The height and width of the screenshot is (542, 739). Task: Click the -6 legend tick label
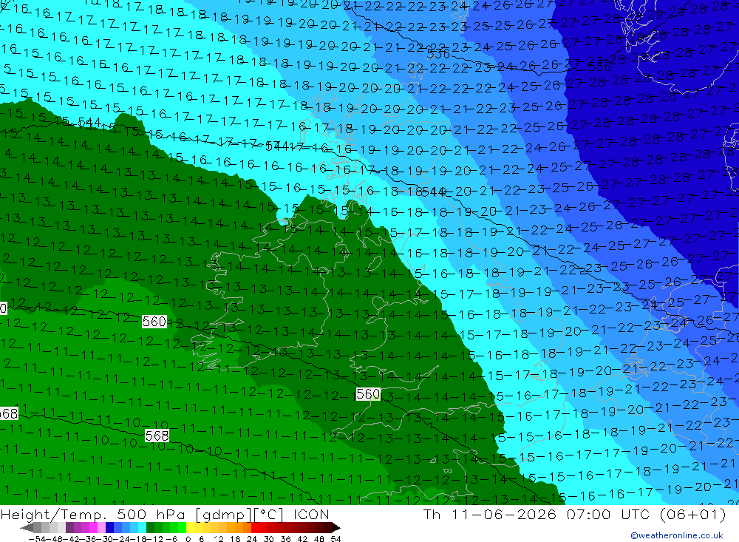pyautogui.click(x=171, y=539)
